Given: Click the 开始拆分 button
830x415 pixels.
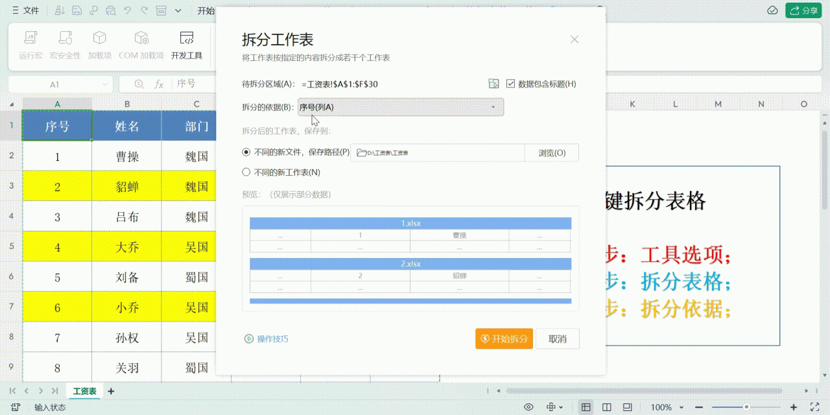Looking at the screenshot, I should coord(504,338).
